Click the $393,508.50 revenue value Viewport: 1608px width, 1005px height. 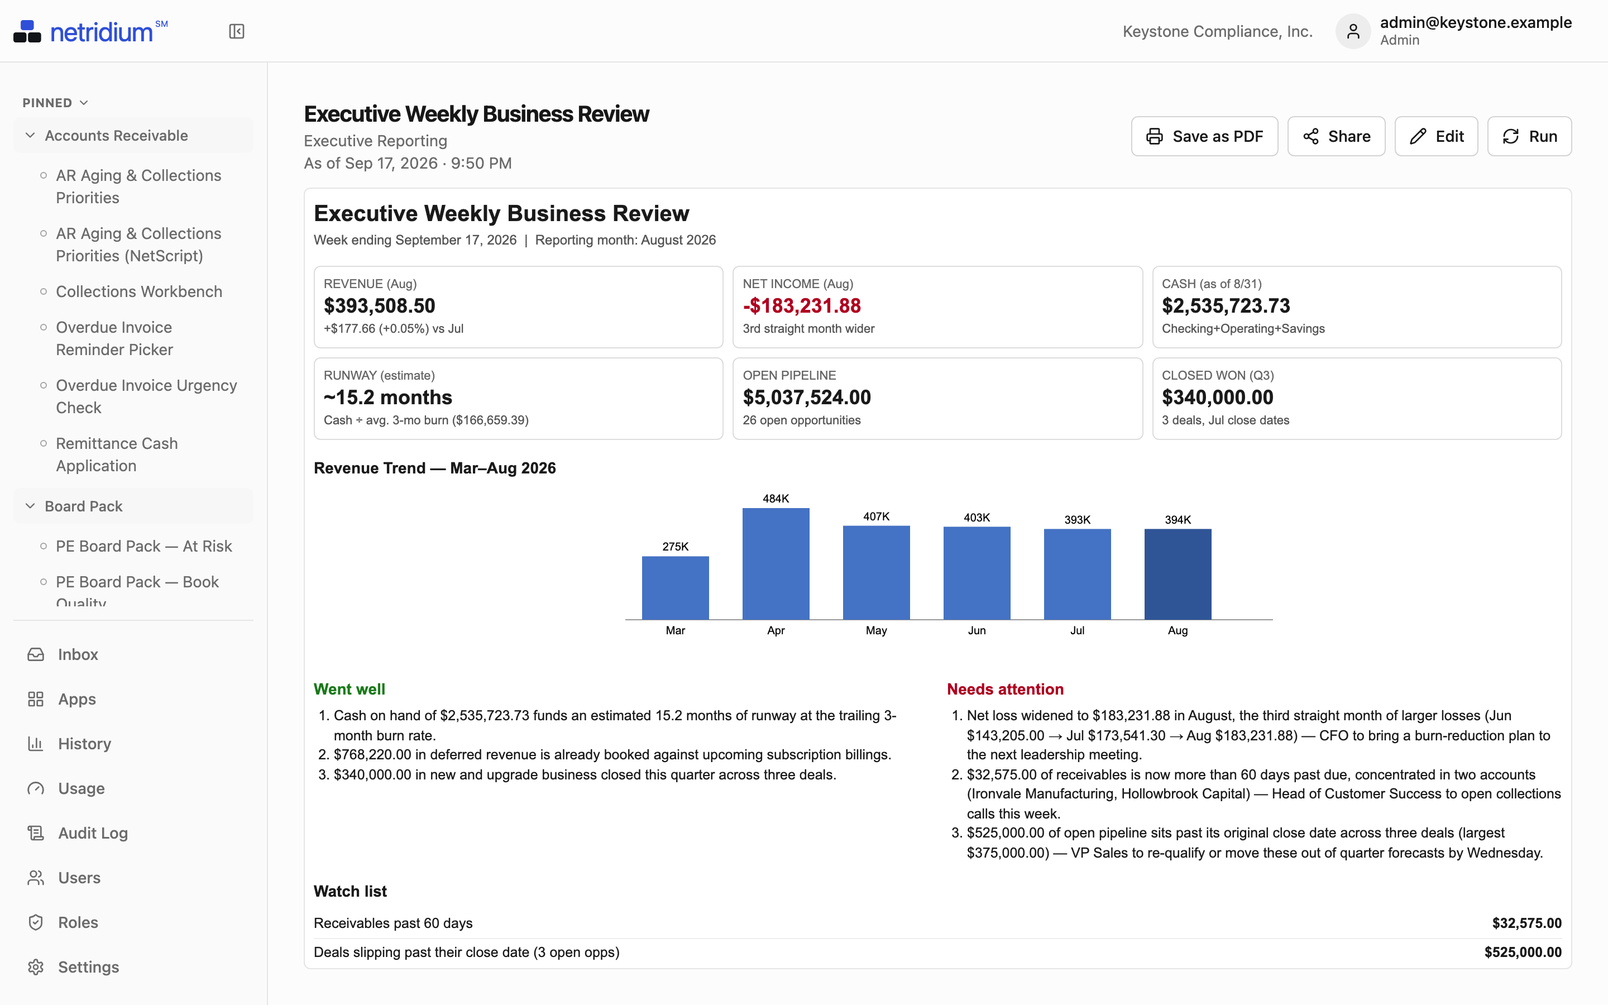pos(380,306)
